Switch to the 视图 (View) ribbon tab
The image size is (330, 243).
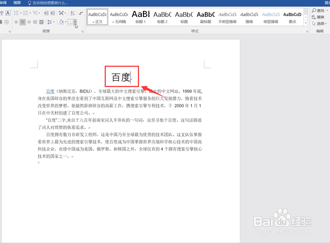17,3
